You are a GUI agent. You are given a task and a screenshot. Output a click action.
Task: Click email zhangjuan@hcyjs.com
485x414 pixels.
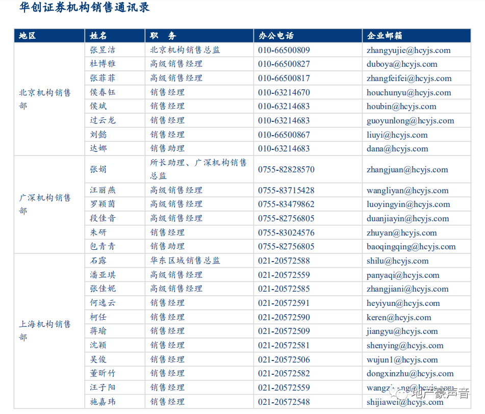point(407,170)
